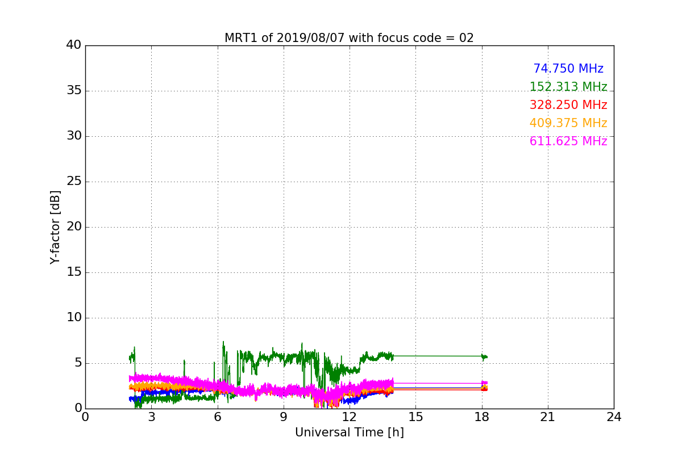Click the x-axis tick label '12'

[x=350, y=417]
